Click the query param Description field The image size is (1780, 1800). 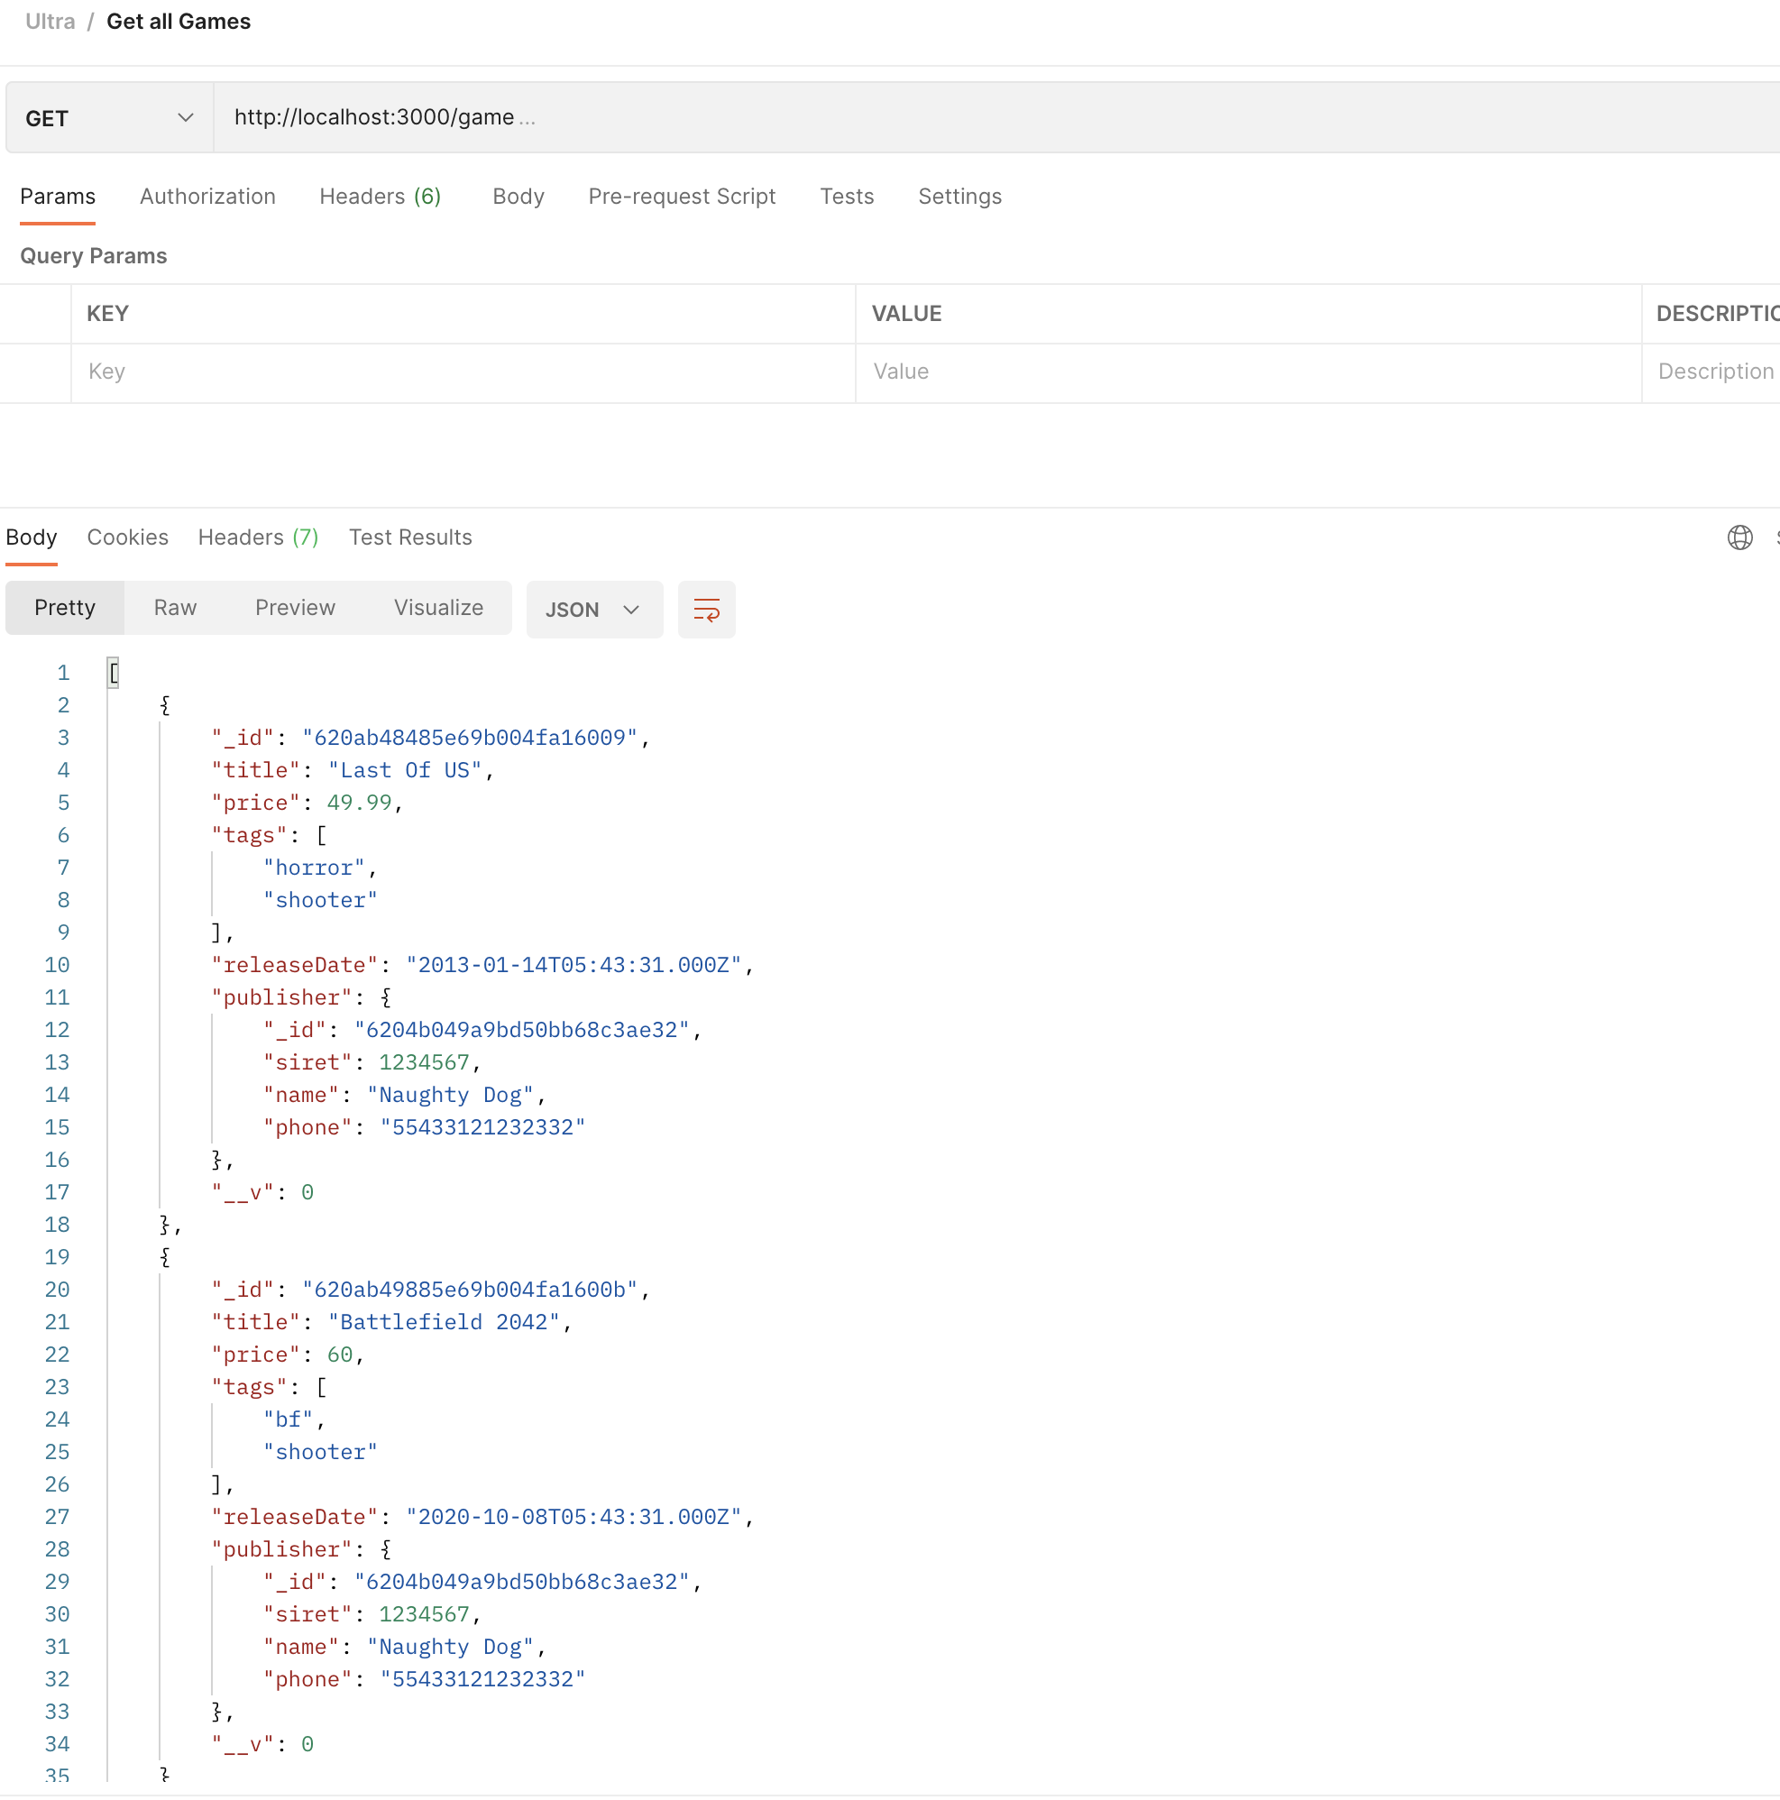[x=1712, y=372]
